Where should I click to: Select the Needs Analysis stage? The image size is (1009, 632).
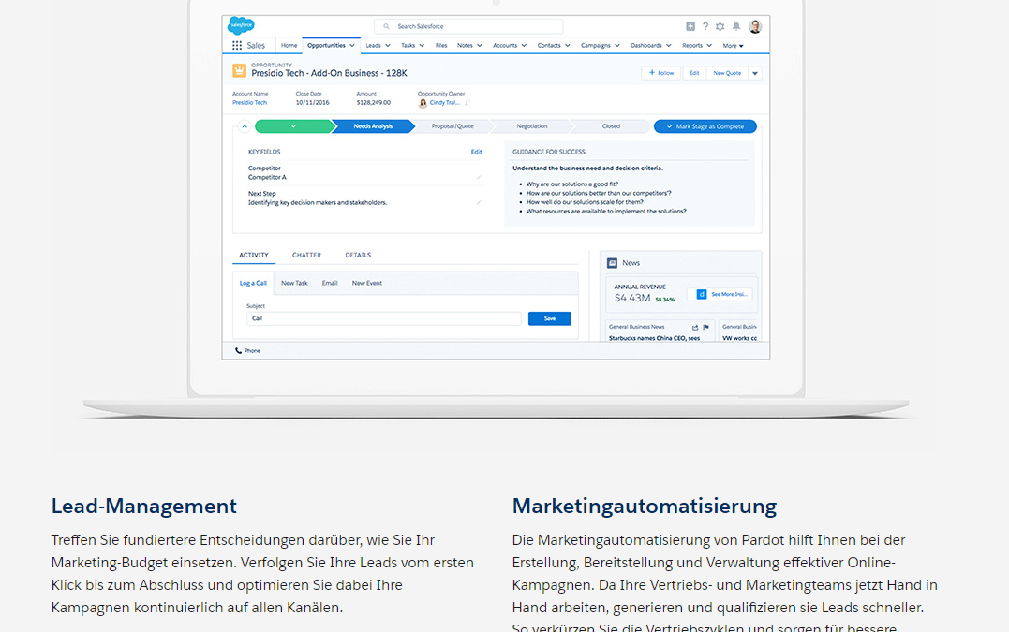coord(373,126)
